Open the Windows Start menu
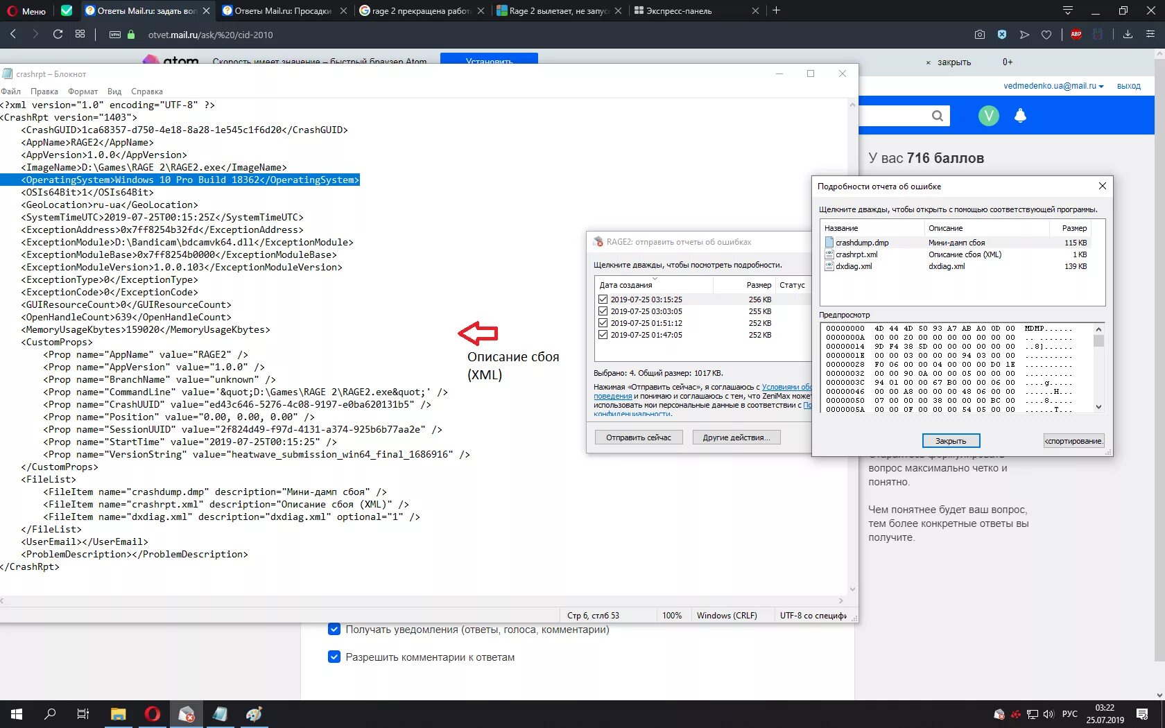 click(x=17, y=714)
